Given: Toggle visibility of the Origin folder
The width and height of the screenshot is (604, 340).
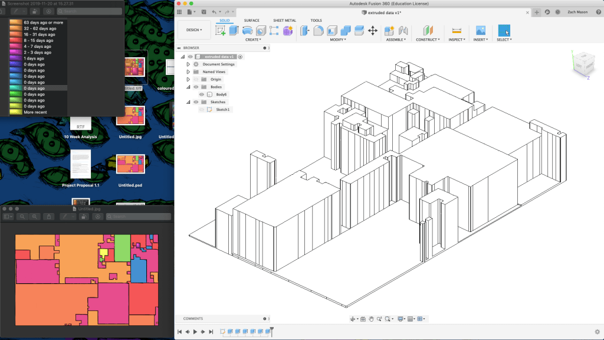Looking at the screenshot, I should (195, 79).
